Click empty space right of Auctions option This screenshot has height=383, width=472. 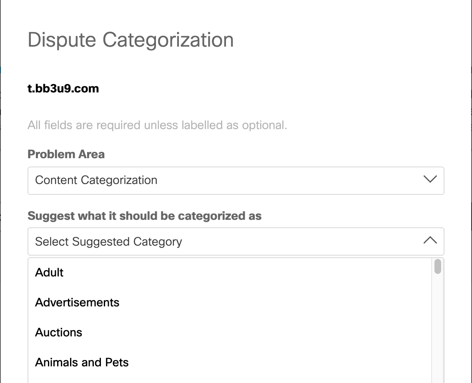(x=250, y=332)
